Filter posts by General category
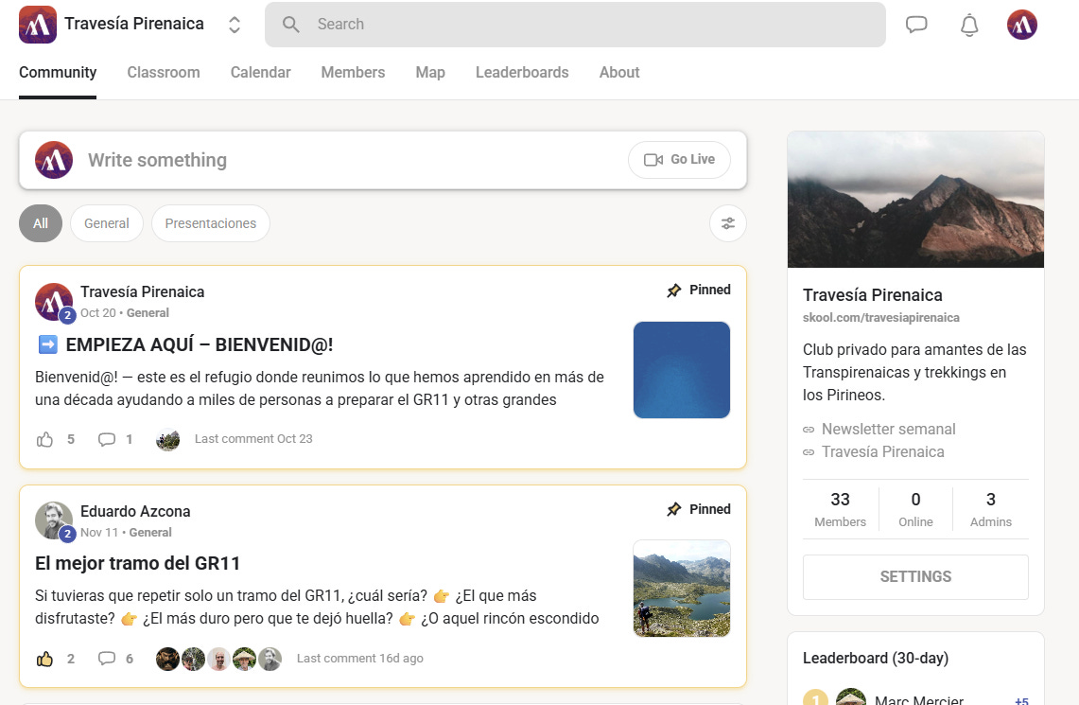This screenshot has height=705, width=1079. (x=107, y=223)
